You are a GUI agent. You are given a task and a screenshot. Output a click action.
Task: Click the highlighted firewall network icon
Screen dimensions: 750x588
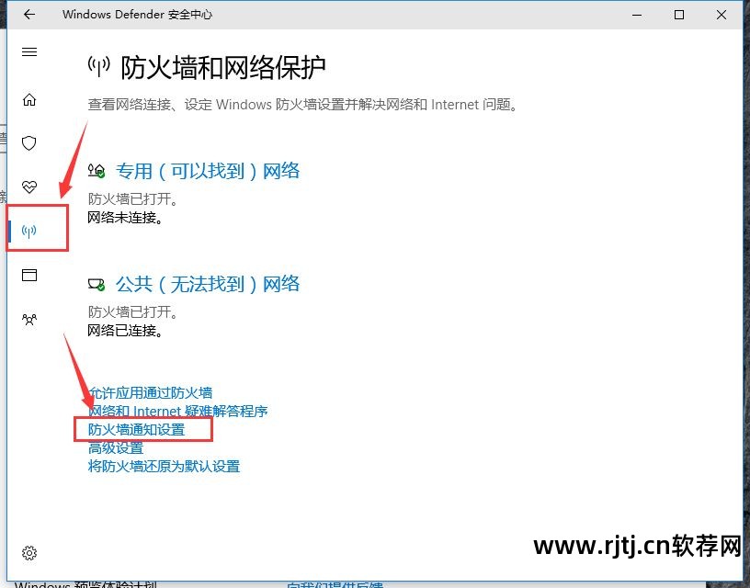[x=28, y=230]
